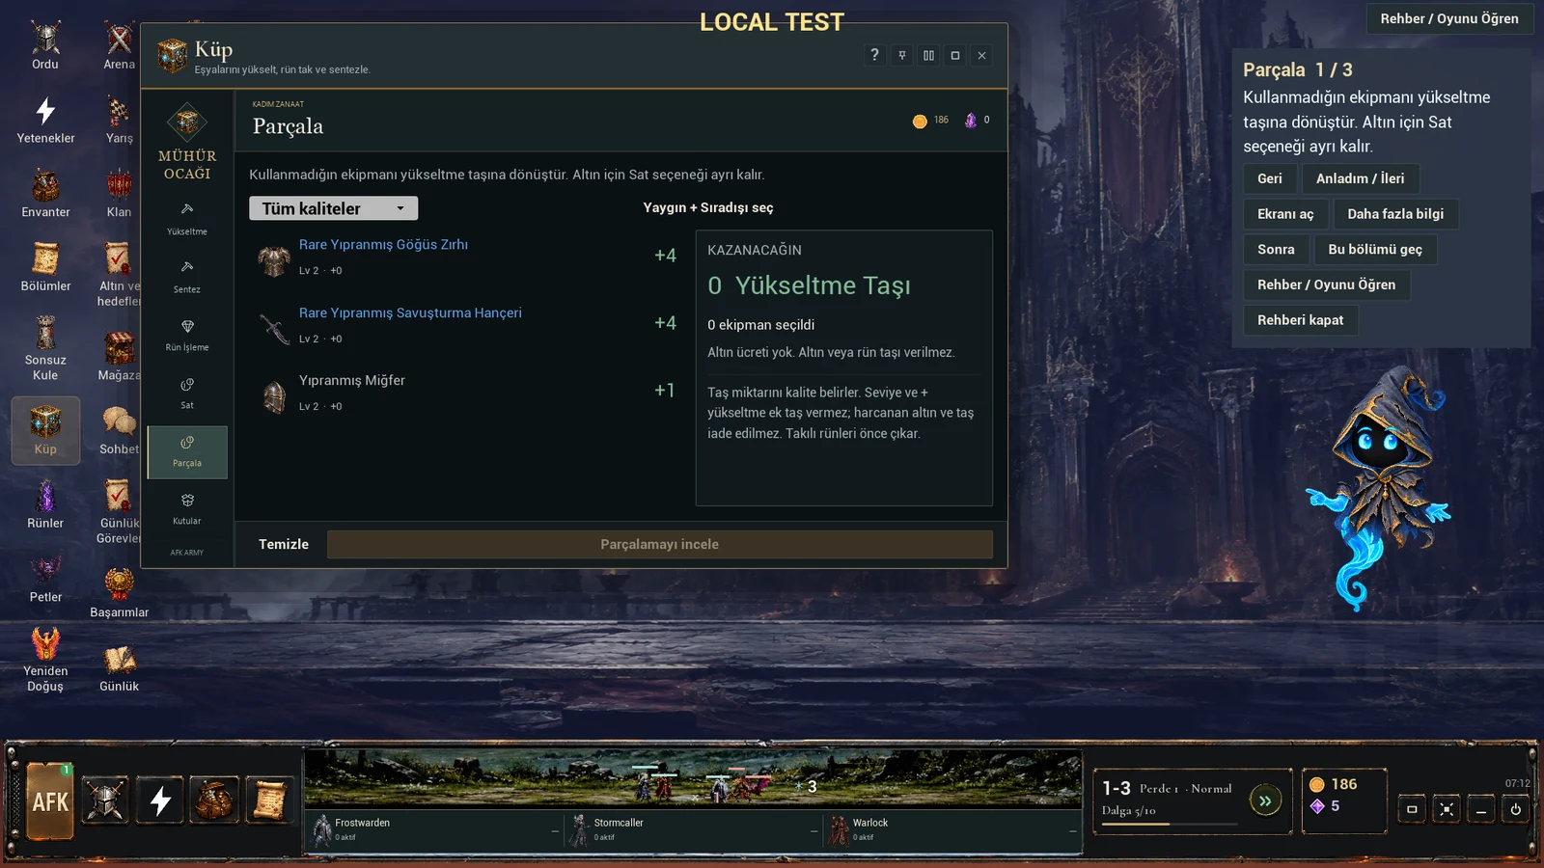Open the Yetenekler lightning icon
Viewport: 1544px width, 868px height.
(x=45, y=120)
